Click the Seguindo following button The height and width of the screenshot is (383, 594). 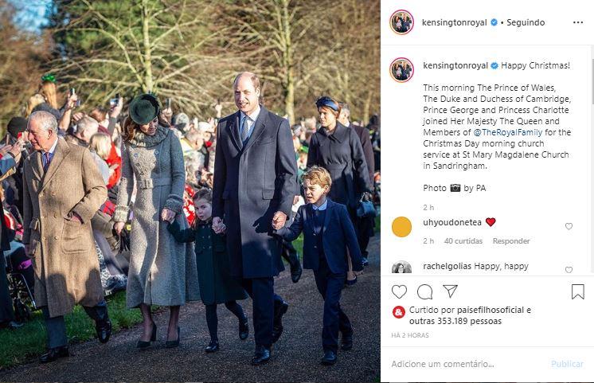click(526, 23)
